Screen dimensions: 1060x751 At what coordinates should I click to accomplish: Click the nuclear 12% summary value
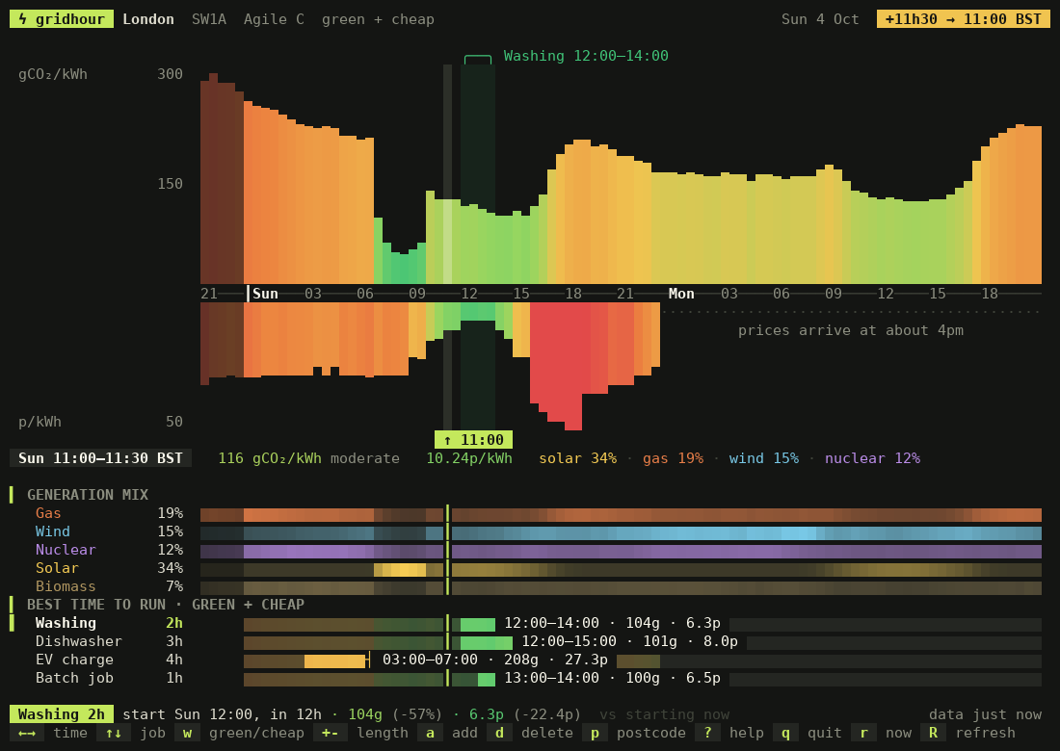[x=873, y=458]
